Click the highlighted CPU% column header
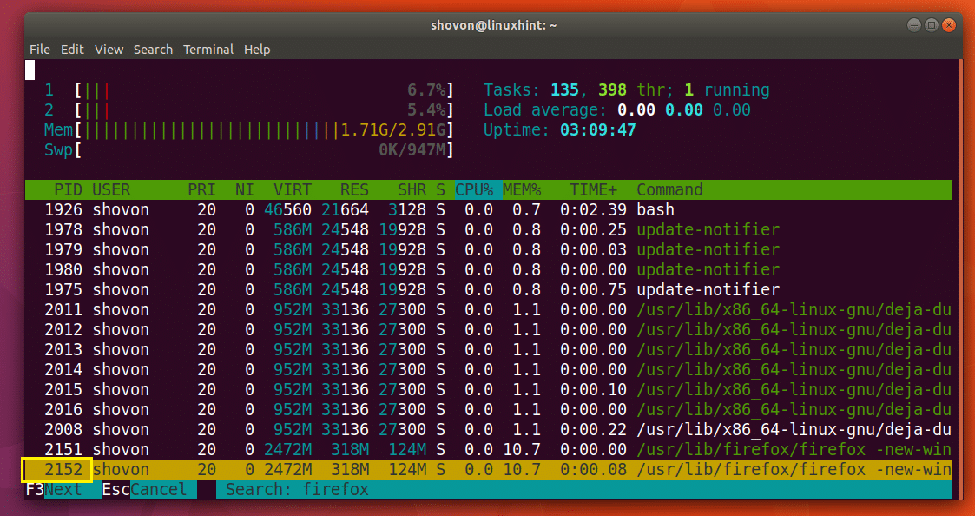The height and width of the screenshot is (516, 975). point(478,190)
